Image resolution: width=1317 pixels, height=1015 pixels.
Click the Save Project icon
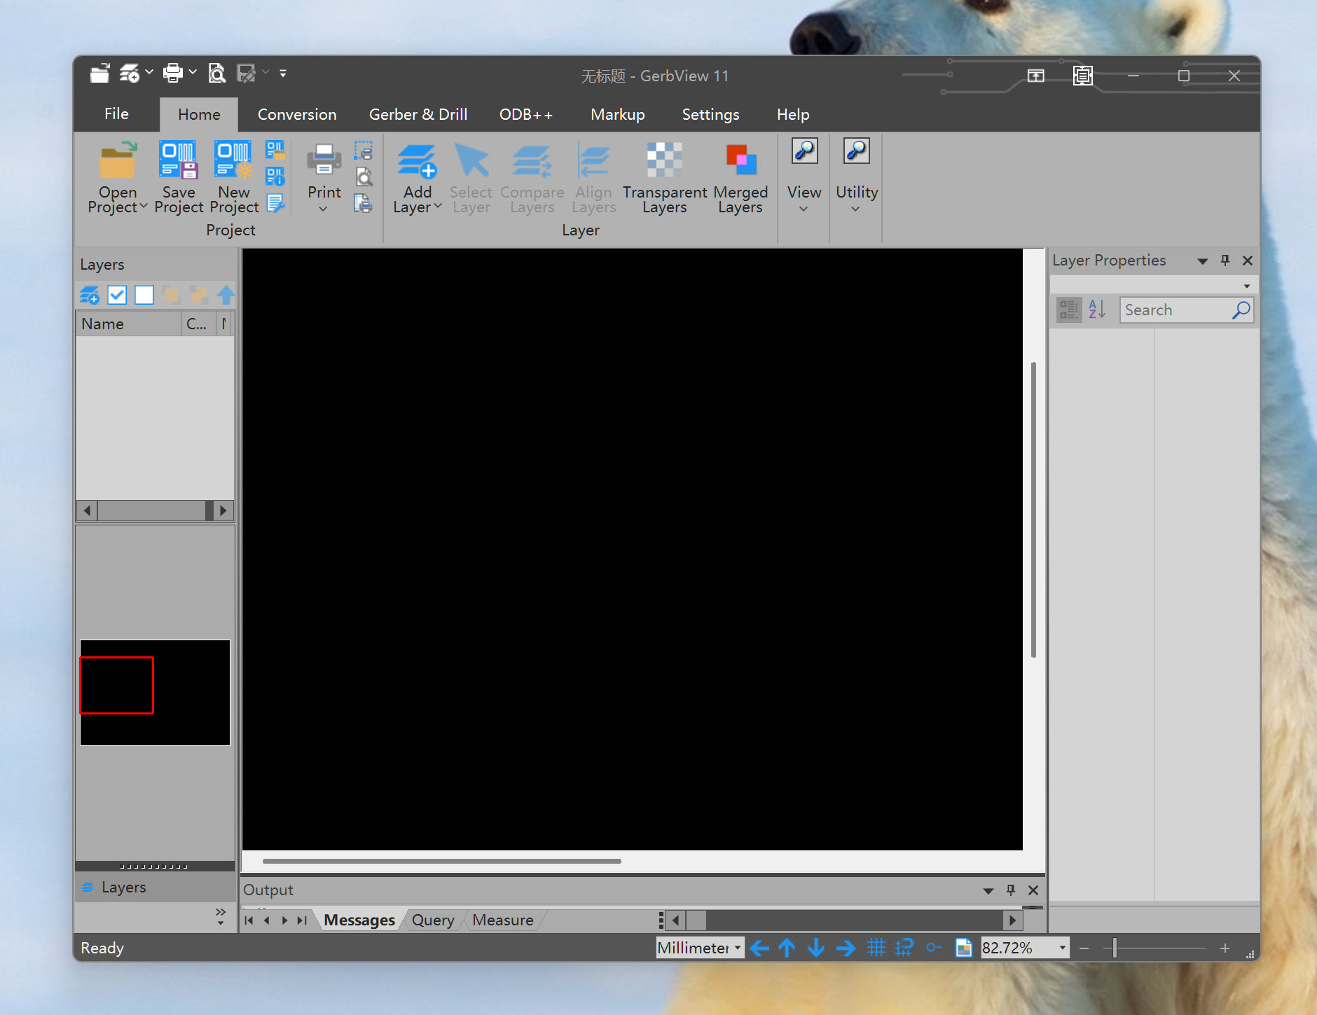178,160
